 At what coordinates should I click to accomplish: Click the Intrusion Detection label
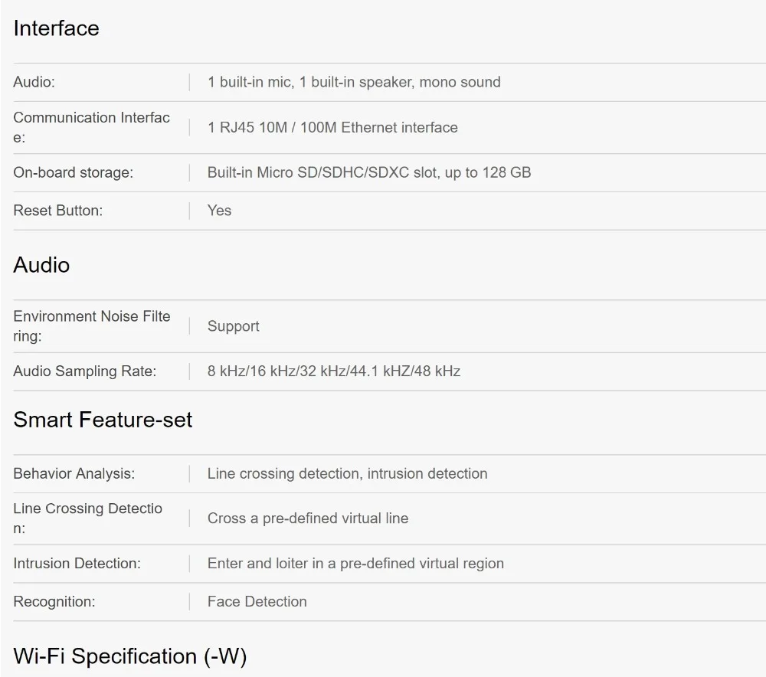coord(77,564)
